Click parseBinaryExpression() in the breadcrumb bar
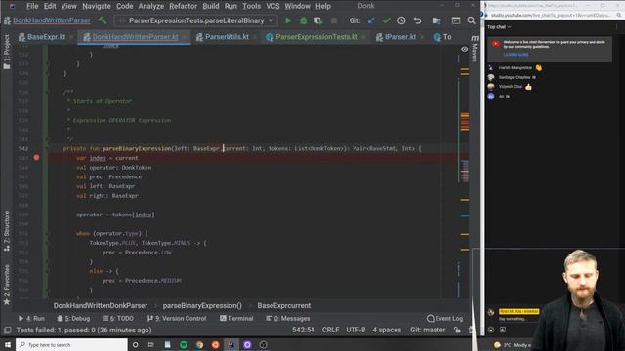The image size is (625, 351). point(202,305)
